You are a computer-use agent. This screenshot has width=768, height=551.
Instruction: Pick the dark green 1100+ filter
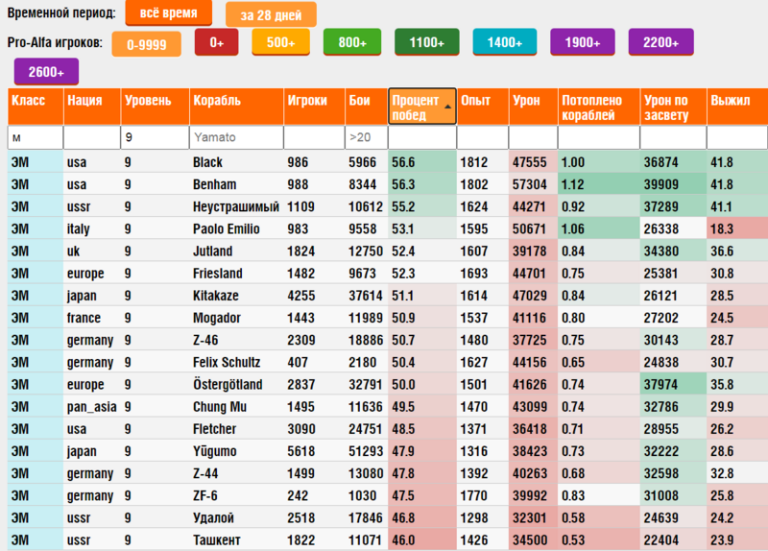426,42
